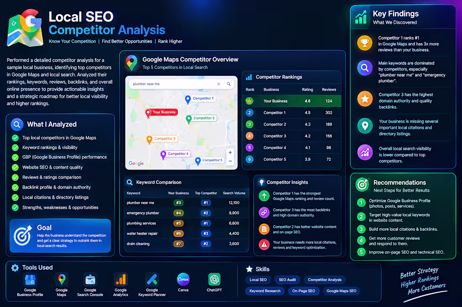This screenshot has width=462, height=307.
Task: Click the Google Analytics tool icon
Action: click(121, 279)
